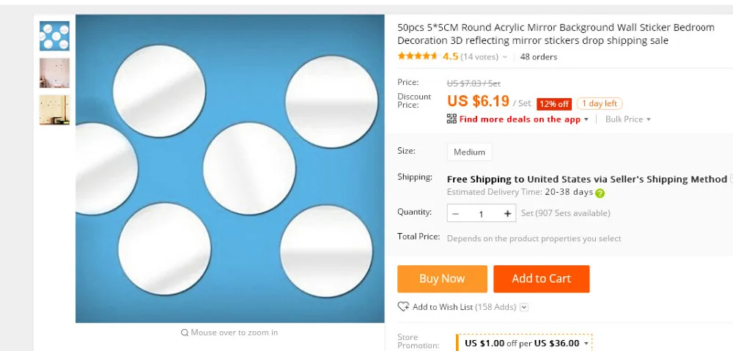Click the green delivery time help icon
The height and width of the screenshot is (351, 733).
[x=600, y=193]
